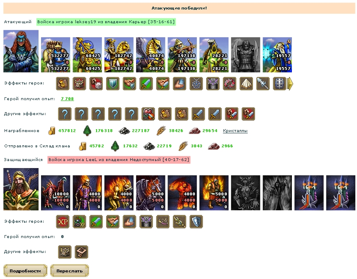Click the blue wizard 19557 unit thumbnail
This screenshot has width=357, height=279.
click(x=277, y=55)
